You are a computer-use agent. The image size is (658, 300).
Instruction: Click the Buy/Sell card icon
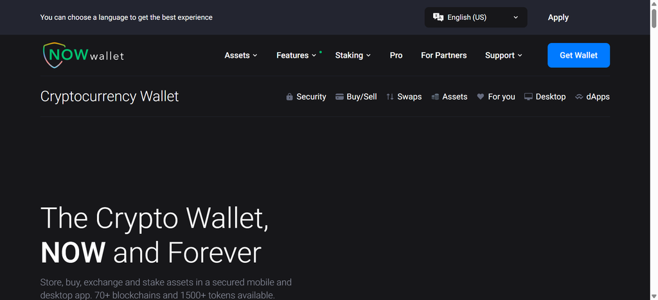click(339, 97)
